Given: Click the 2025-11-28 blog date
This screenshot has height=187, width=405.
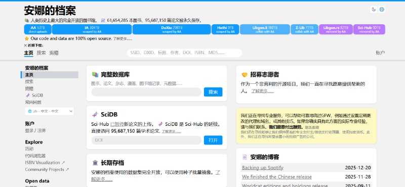Looking at the screenshot, I should 358,177.
